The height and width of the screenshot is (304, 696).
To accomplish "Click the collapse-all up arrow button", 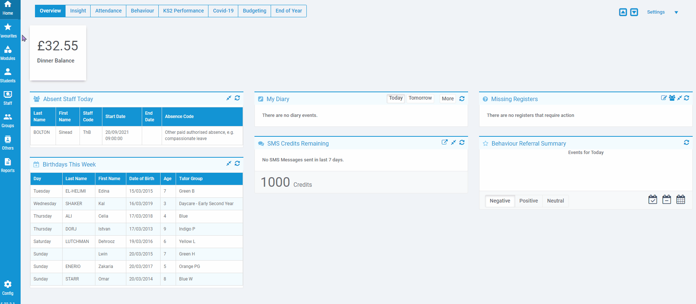I will (x=623, y=12).
